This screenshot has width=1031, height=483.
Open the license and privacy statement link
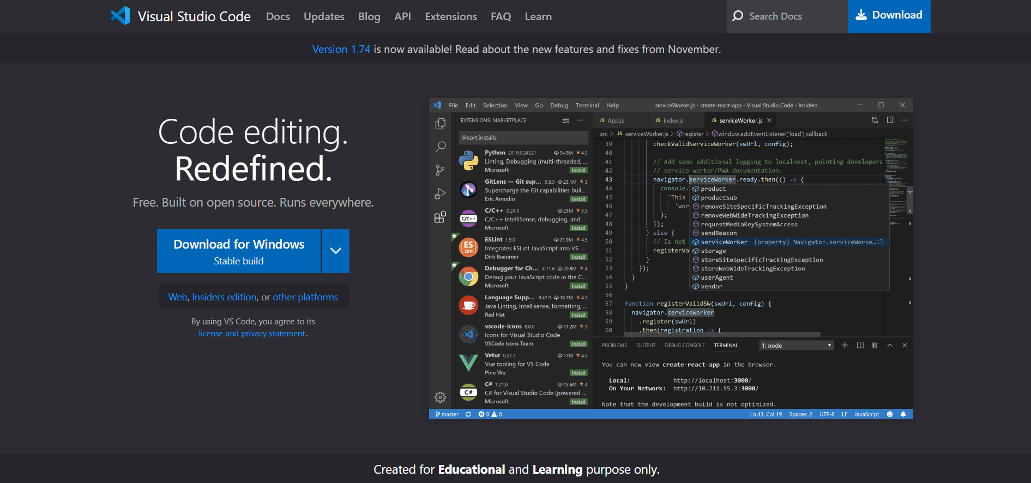[252, 334]
